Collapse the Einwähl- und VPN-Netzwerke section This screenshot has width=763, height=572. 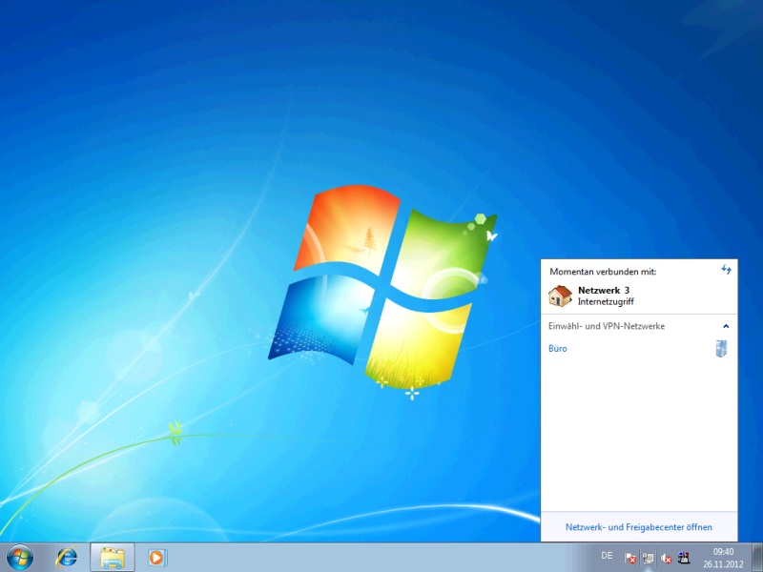pos(726,326)
